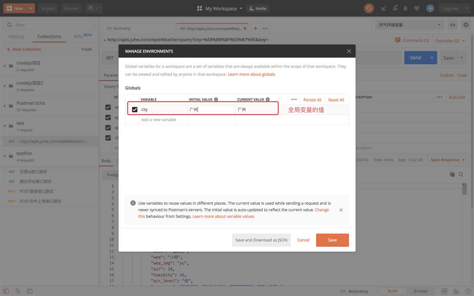Open the environment selector dropdown
The image size is (474, 296).
click(x=409, y=25)
